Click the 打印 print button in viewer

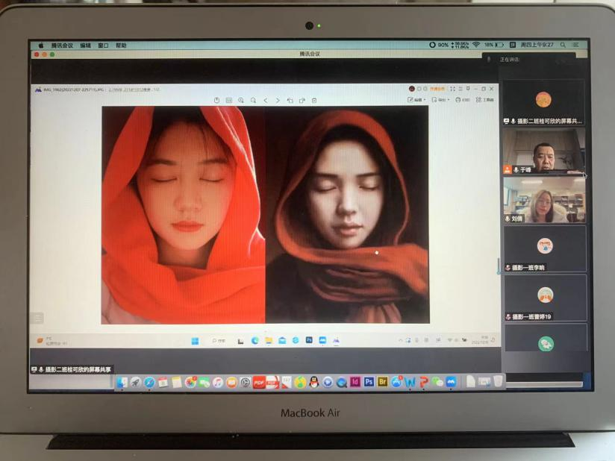coord(463,99)
